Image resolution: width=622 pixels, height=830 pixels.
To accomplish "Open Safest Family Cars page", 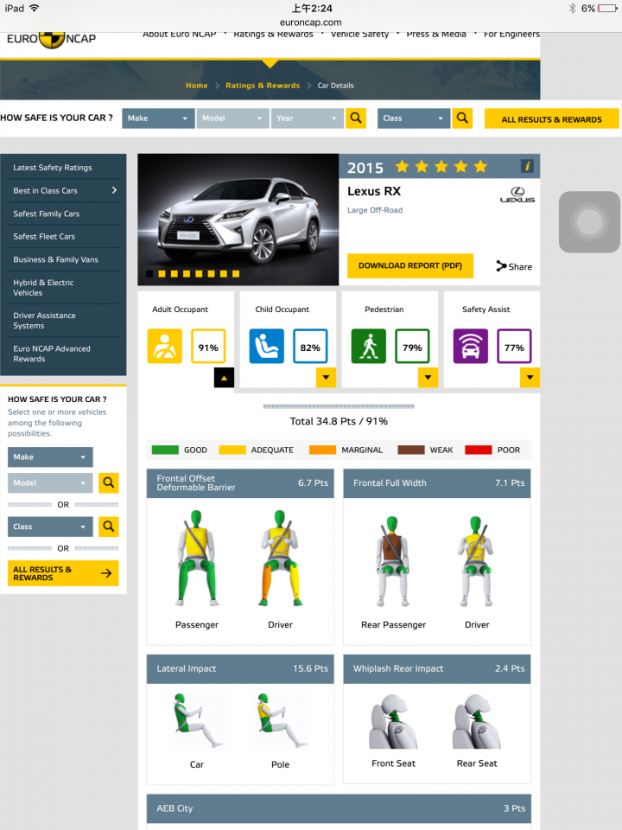I will click(46, 214).
